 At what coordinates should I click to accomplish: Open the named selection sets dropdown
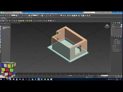[x=58, y=15]
